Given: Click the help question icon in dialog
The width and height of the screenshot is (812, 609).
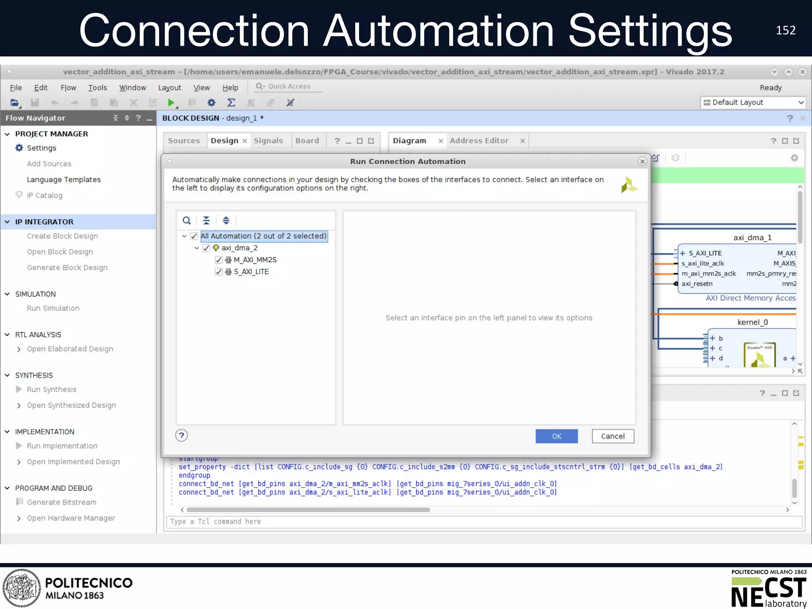Looking at the screenshot, I should coord(182,435).
